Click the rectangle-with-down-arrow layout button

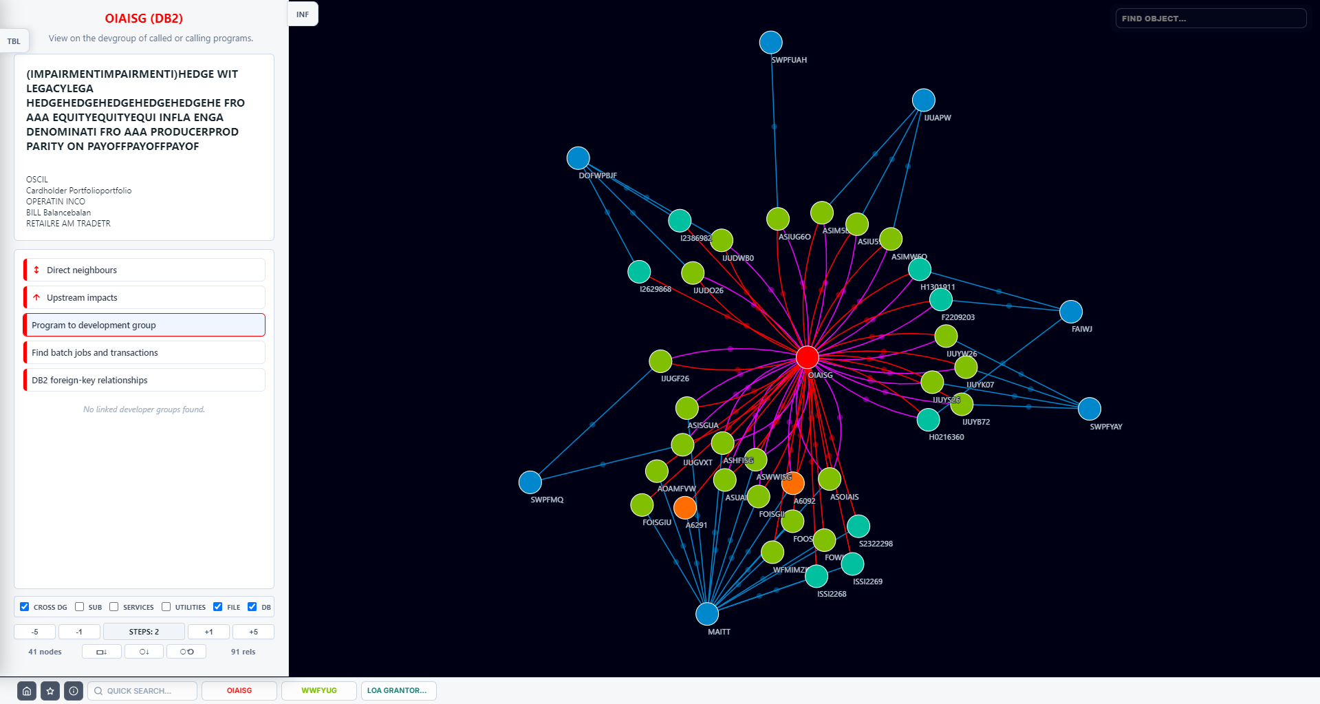[102, 652]
